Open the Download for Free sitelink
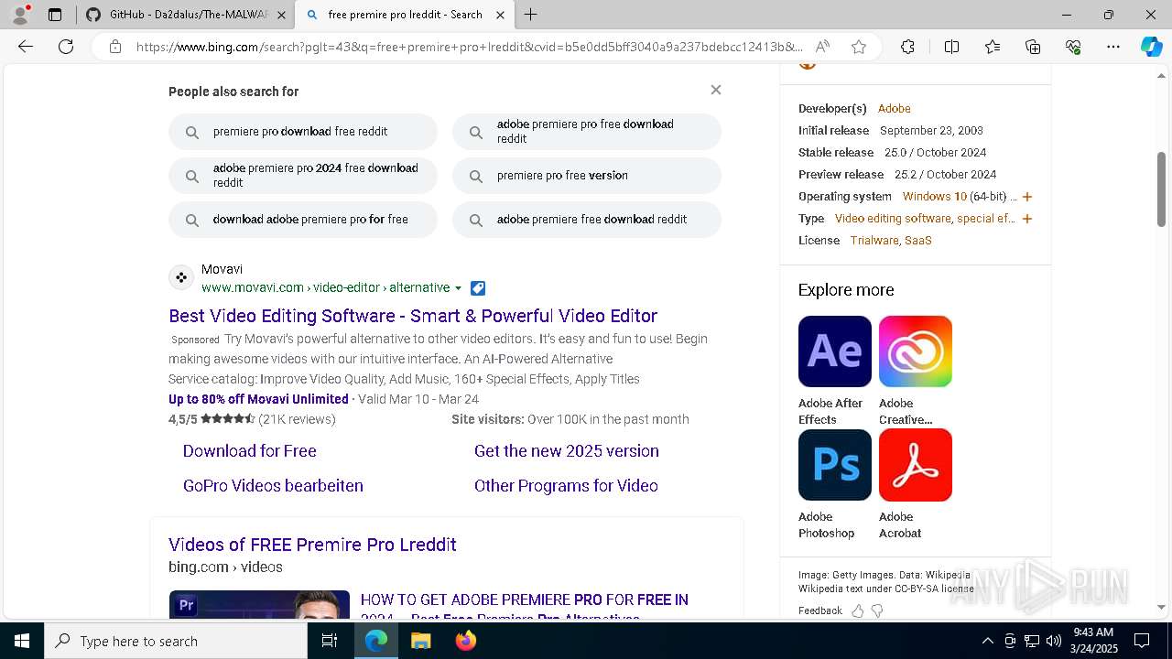This screenshot has height=659, width=1172. click(x=250, y=451)
